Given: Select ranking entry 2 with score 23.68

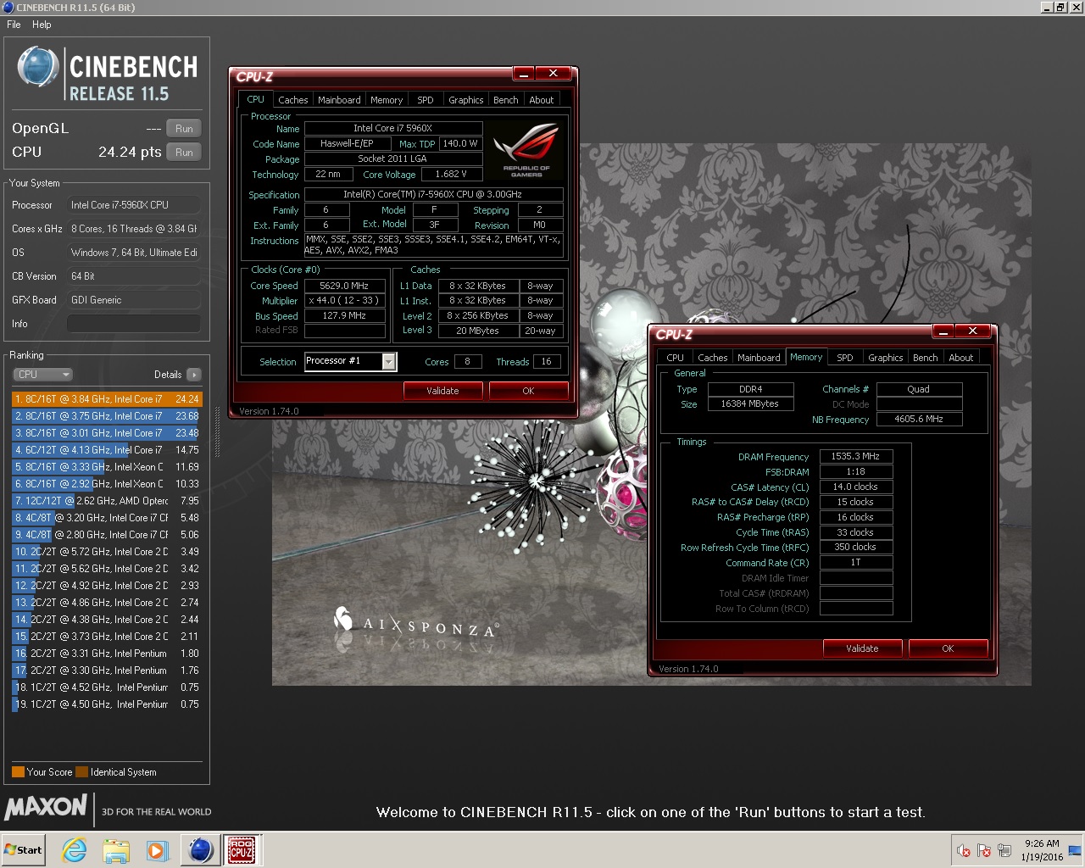Looking at the screenshot, I should (107, 415).
